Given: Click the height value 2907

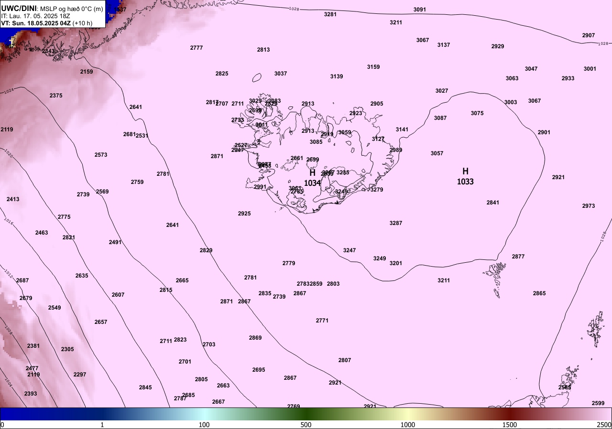Looking at the screenshot, I should (589, 35).
